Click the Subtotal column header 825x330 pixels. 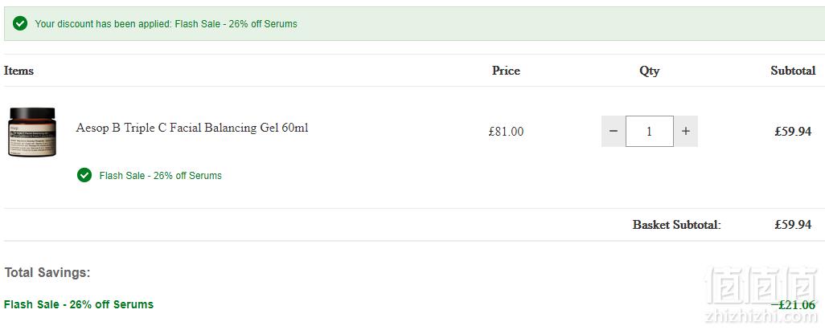click(793, 71)
